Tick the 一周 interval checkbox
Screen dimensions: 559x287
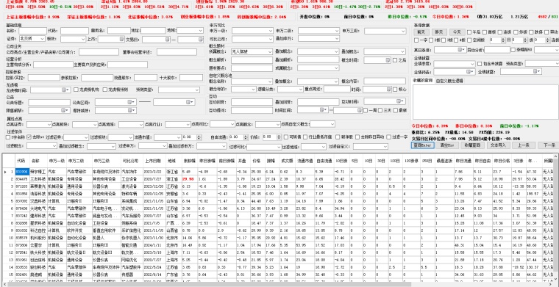pos(366,111)
